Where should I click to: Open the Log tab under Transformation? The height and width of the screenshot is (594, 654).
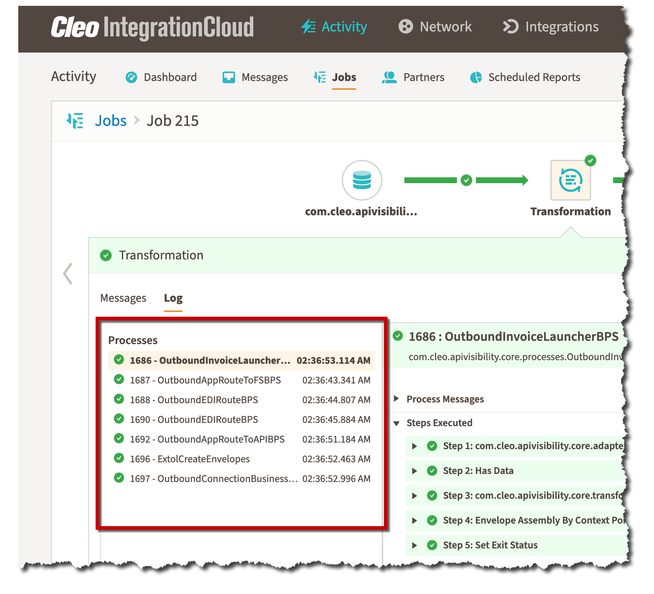(173, 298)
